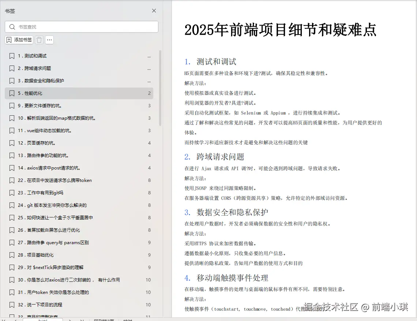Go to bookmark 25. 如何快速让一个盒子水平垂直居中
Viewport: 417px width, 321px height.
click(79, 218)
